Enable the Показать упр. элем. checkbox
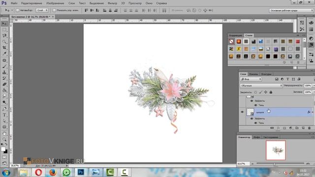 54,10
